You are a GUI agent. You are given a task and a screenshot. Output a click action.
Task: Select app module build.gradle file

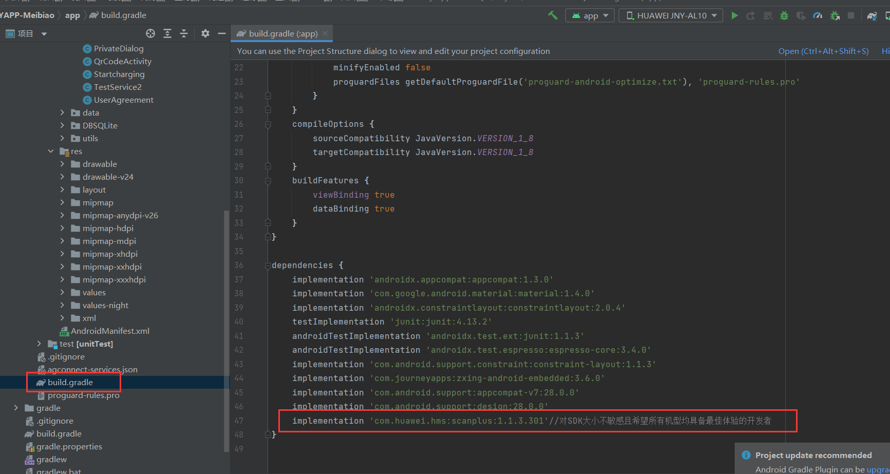(x=70, y=382)
